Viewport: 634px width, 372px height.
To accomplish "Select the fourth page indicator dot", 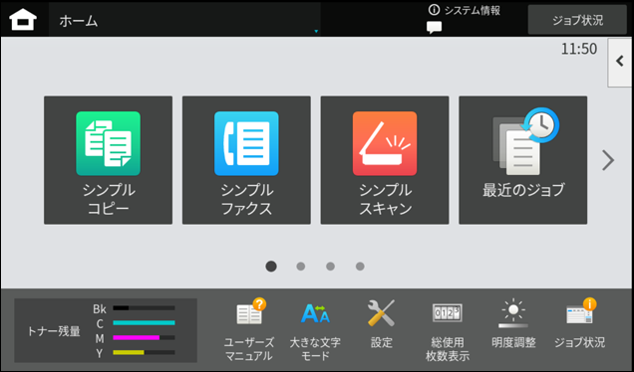I will [360, 267].
